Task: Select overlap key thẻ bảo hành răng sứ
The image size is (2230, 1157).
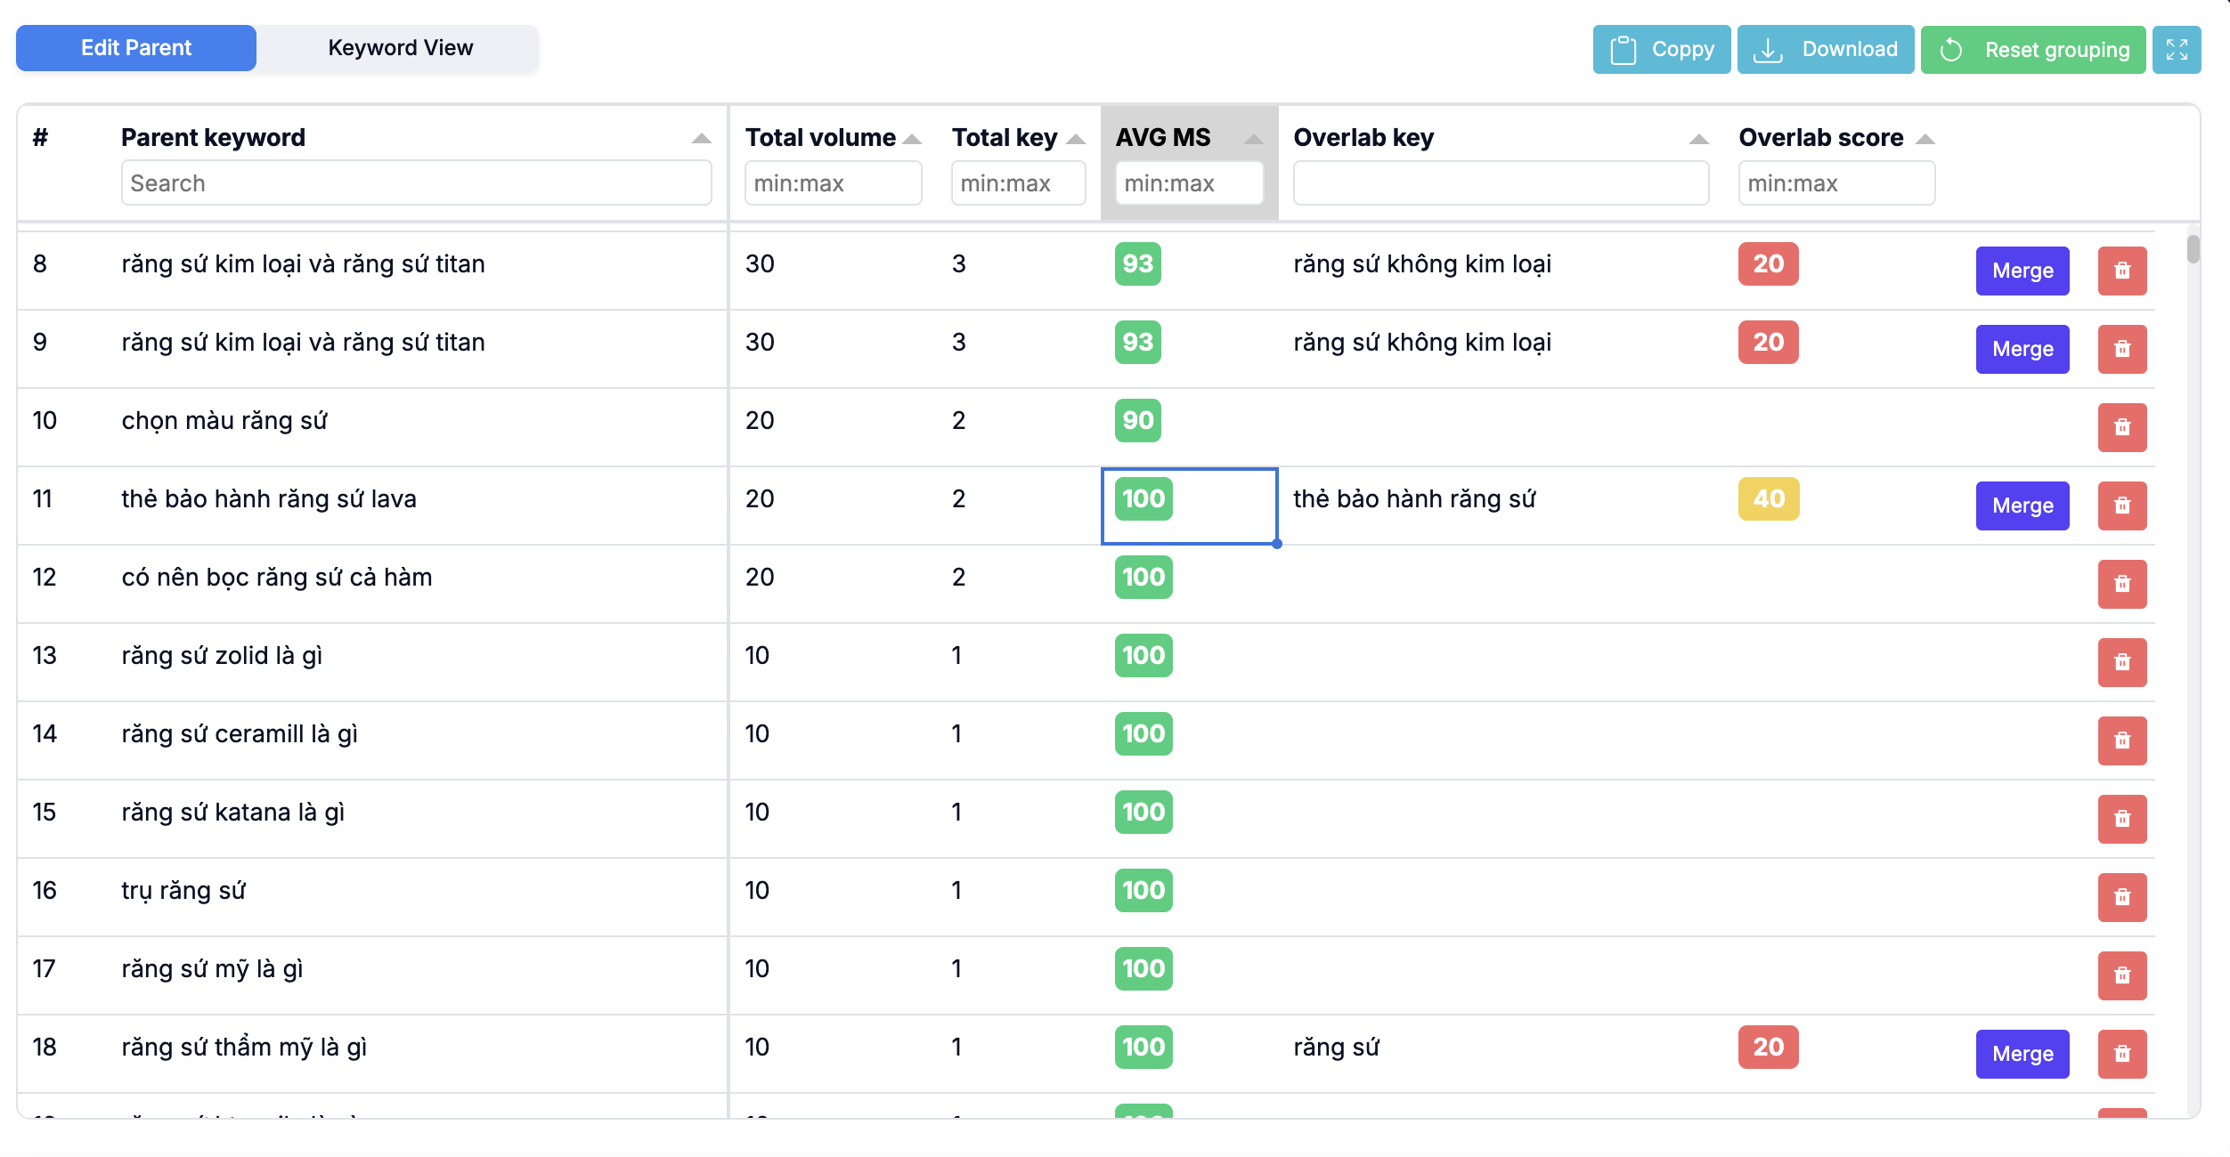Action: pos(1414,498)
